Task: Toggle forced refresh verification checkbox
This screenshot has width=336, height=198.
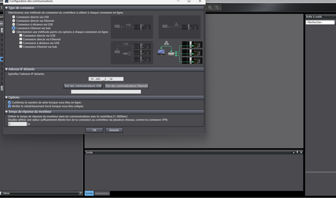Action: click(x=10, y=106)
